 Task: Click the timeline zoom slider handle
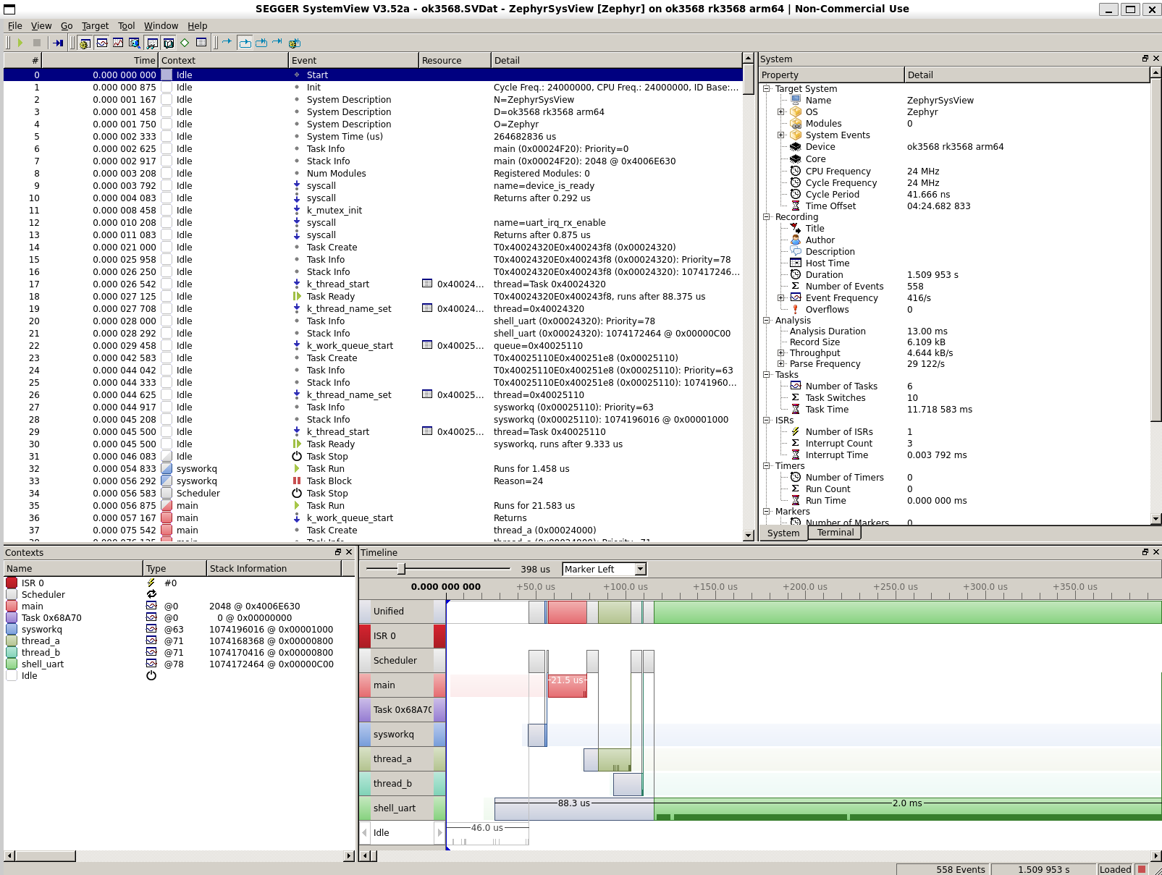[x=401, y=569]
